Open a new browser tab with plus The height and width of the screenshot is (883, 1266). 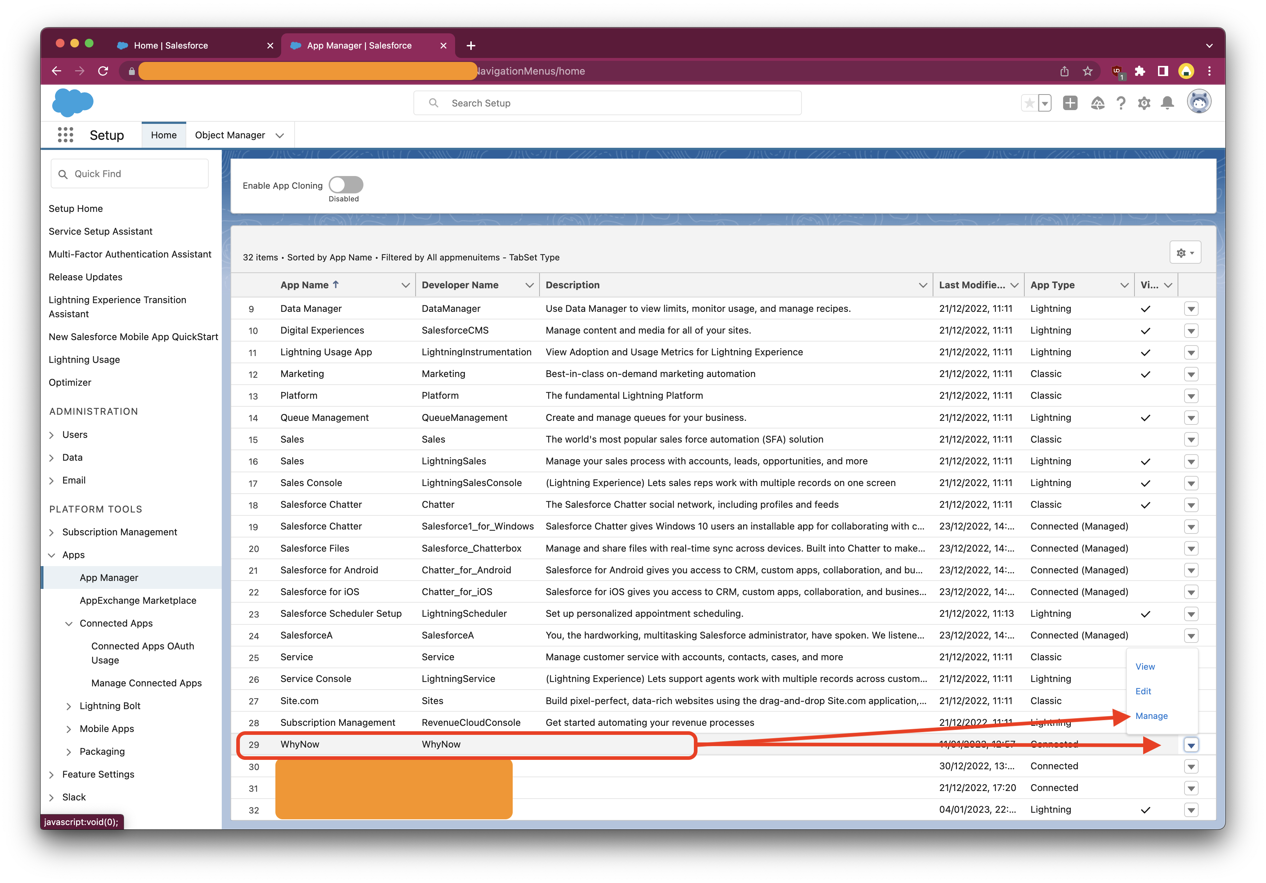(x=471, y=46)
